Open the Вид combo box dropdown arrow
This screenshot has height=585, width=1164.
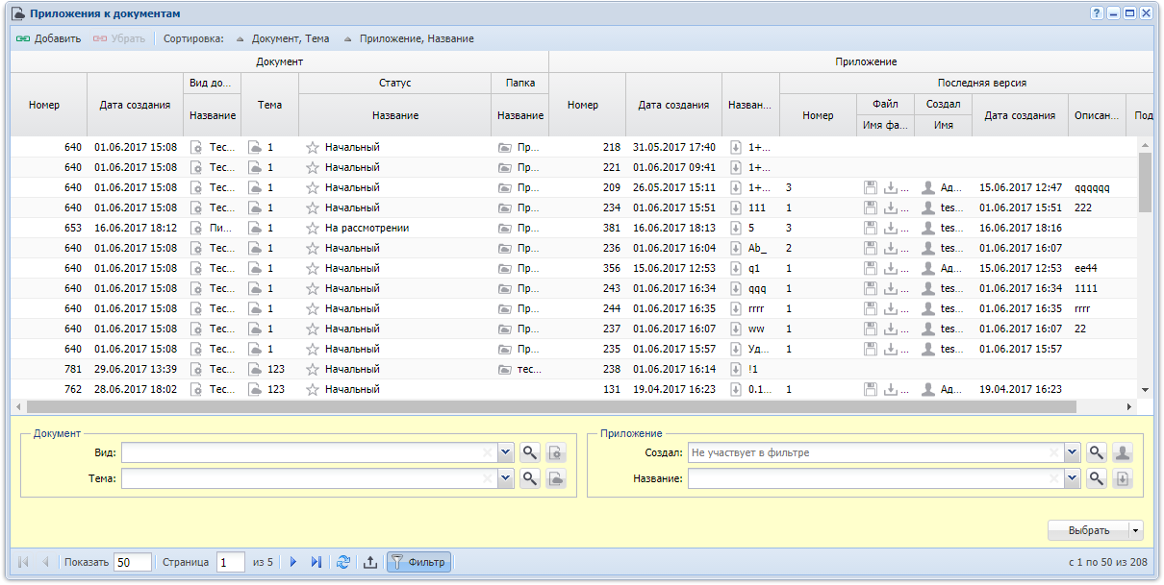(506, 452)
